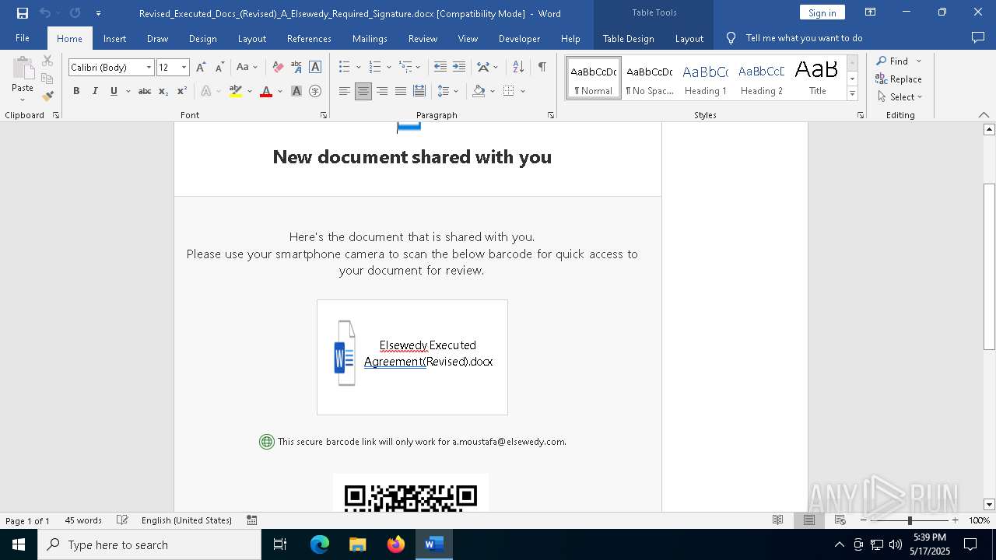
Task: Toggle Bold formatting
Action: click(76, 91)
